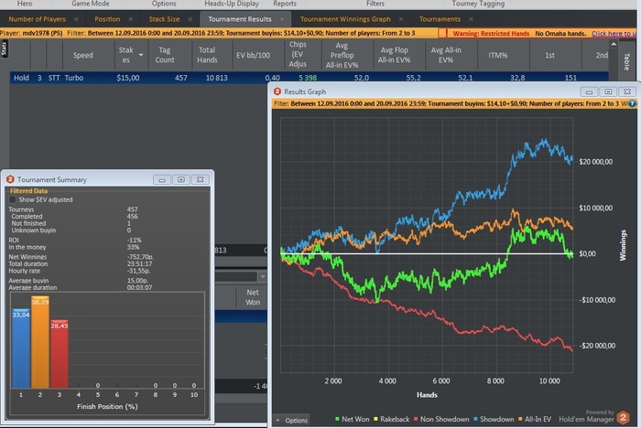Sort by Avg Preflop All-in EV% header

[342, 55]
